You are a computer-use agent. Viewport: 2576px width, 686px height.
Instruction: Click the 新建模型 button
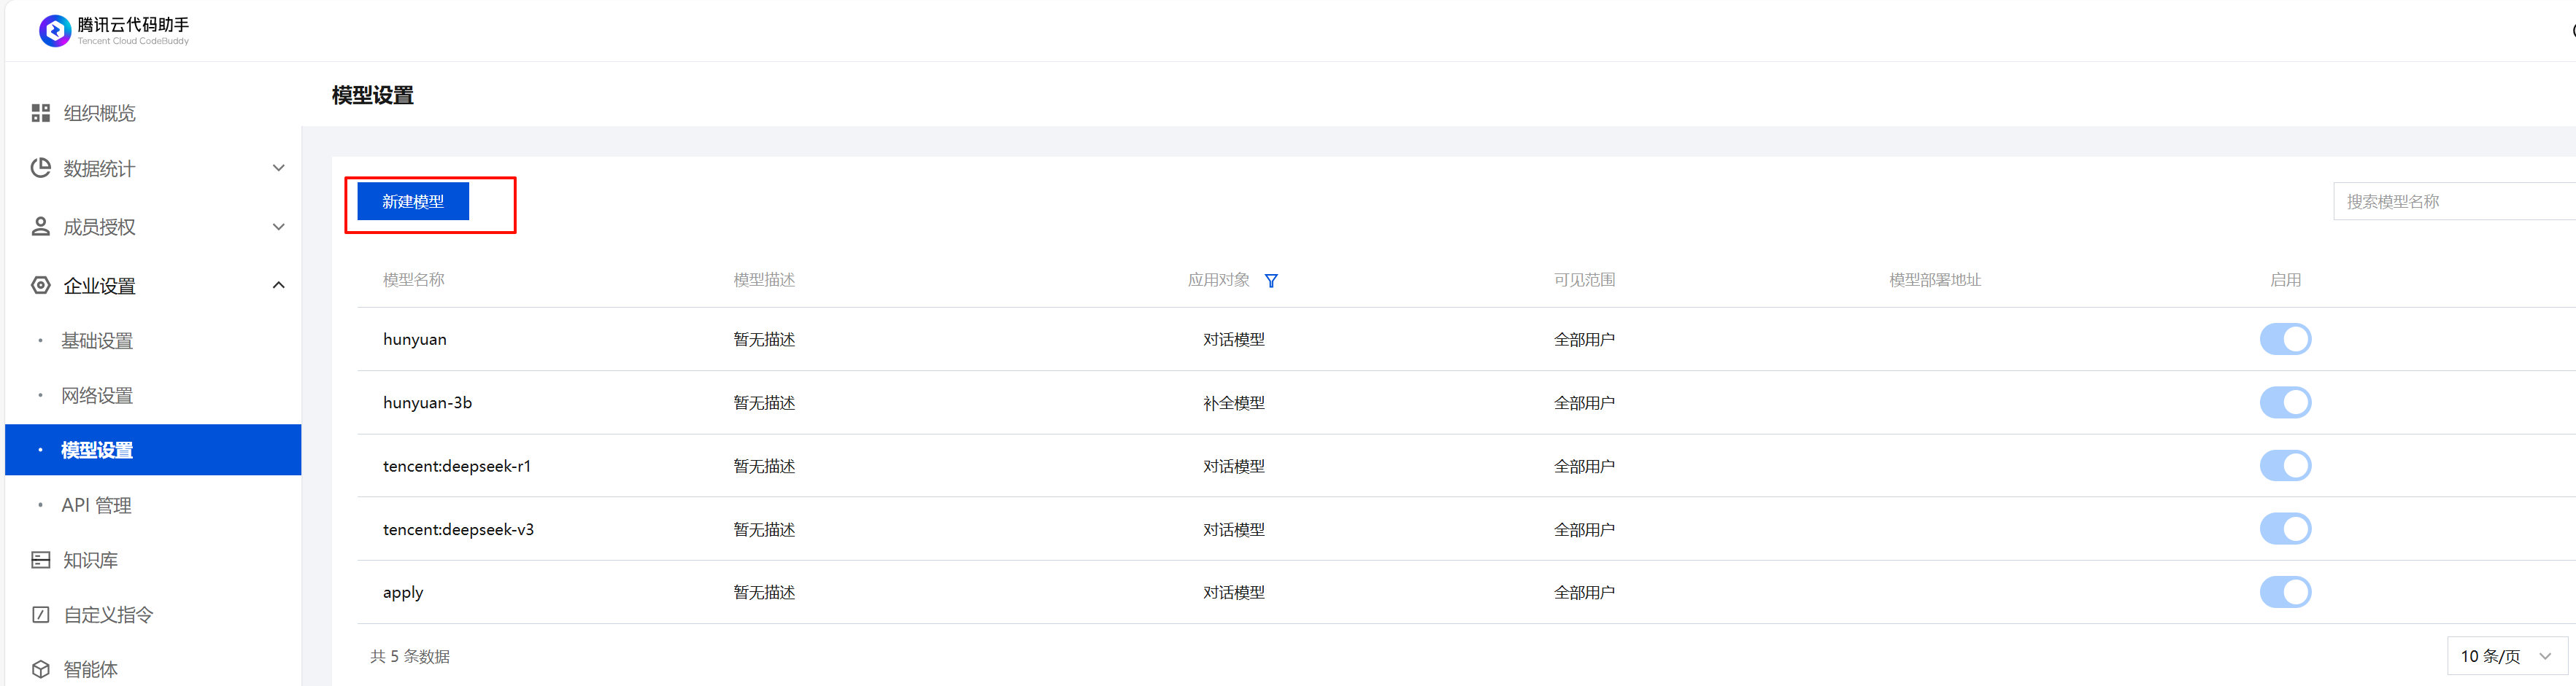[413, 202]
